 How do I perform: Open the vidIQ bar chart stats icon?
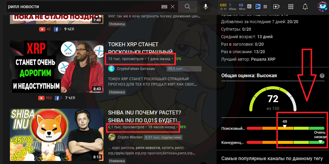click(x=249, y=7)
